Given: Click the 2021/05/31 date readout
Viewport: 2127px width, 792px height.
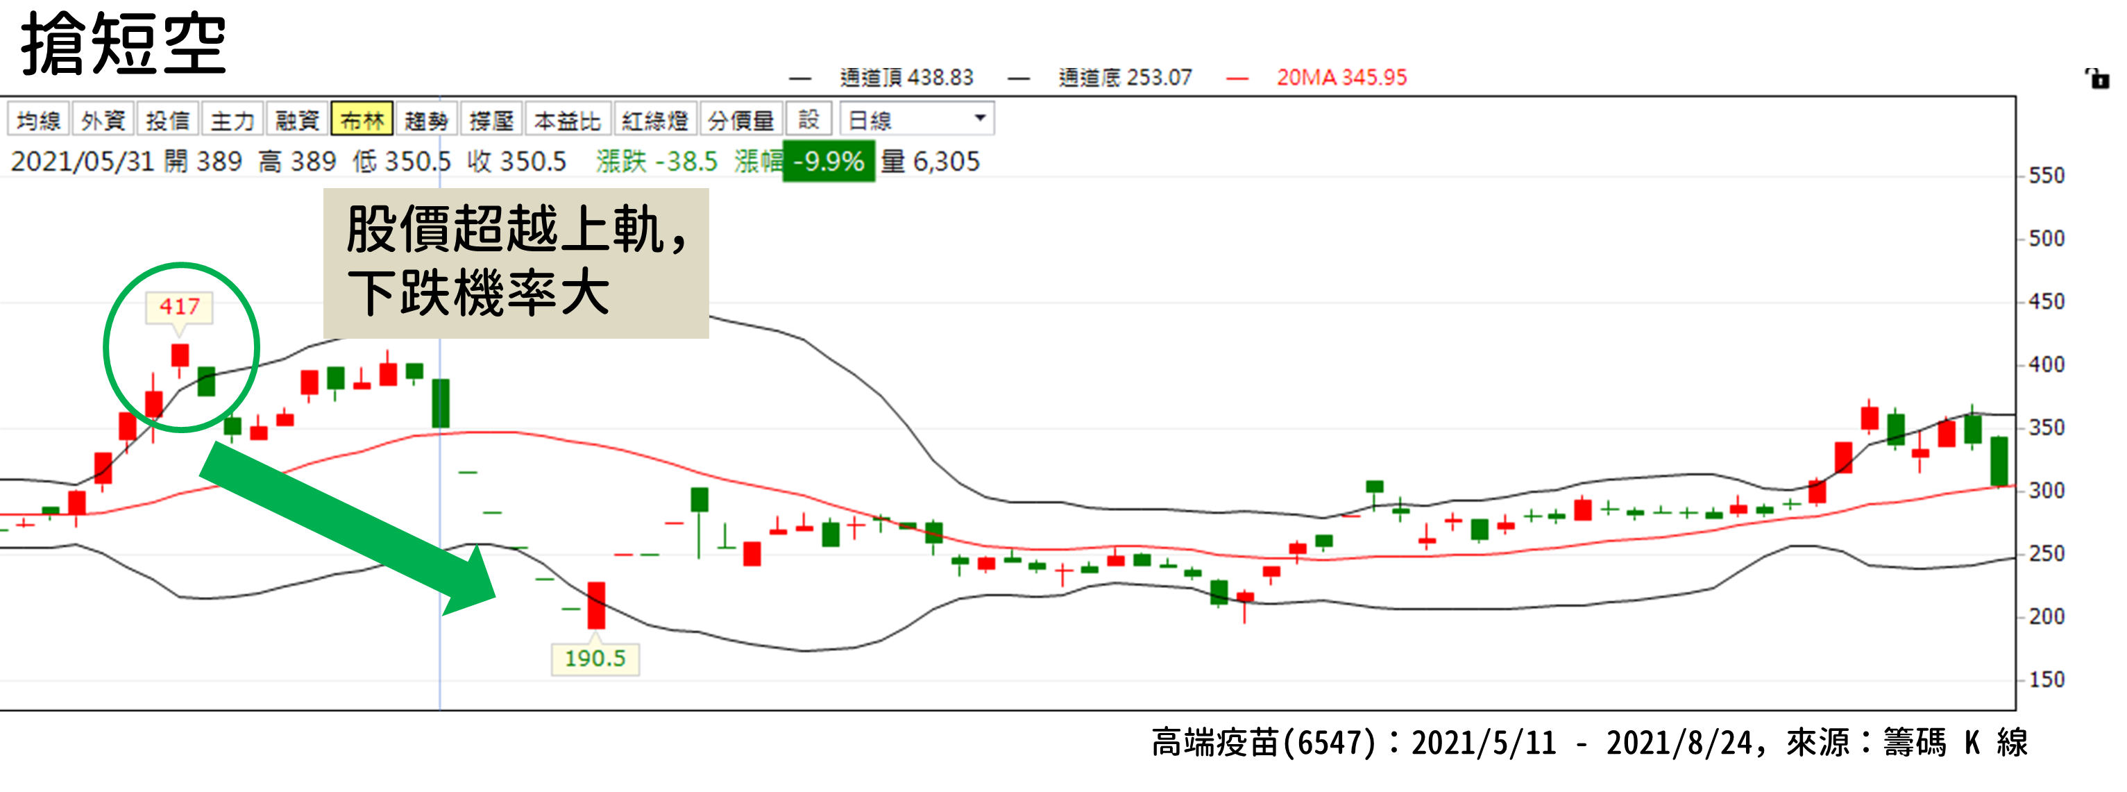Looking at the screenshot, I should (83, 161).
